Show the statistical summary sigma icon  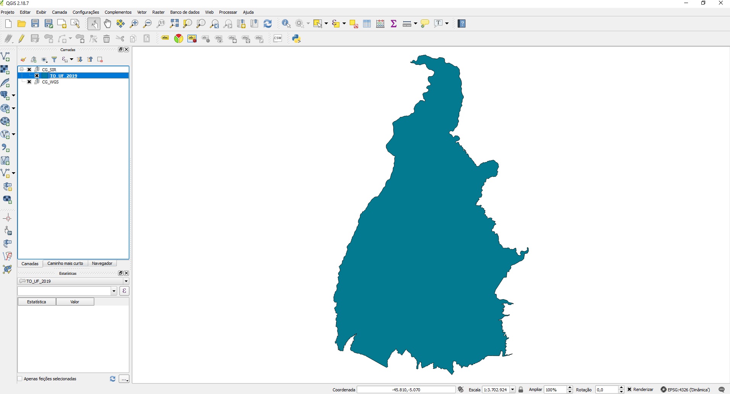(x=394, y=24)
